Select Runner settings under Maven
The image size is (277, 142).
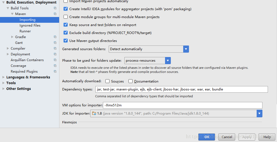click(25, 31)
